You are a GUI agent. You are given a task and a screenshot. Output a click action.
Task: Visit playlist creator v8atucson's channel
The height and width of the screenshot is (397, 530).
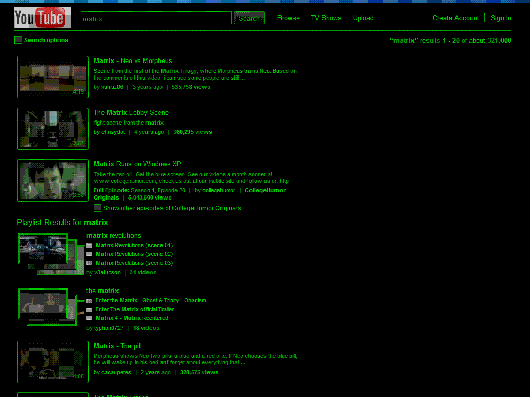(x=107, y=273)
